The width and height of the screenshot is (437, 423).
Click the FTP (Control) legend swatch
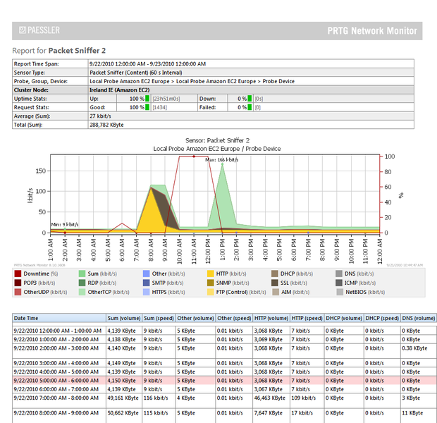(x=211, y=292)
